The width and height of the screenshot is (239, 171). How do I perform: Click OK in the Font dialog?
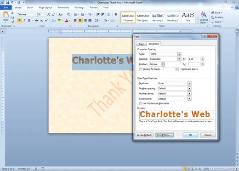[x=190, y=135]
